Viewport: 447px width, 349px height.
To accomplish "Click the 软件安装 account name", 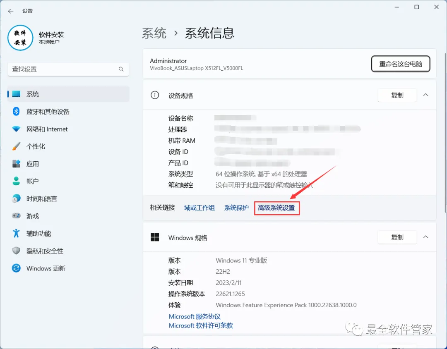I will point(51,34).
